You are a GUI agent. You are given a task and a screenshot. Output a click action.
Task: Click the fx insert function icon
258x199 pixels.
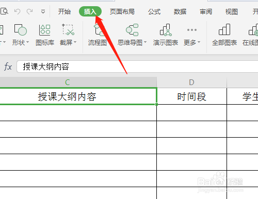coord(8,67)
